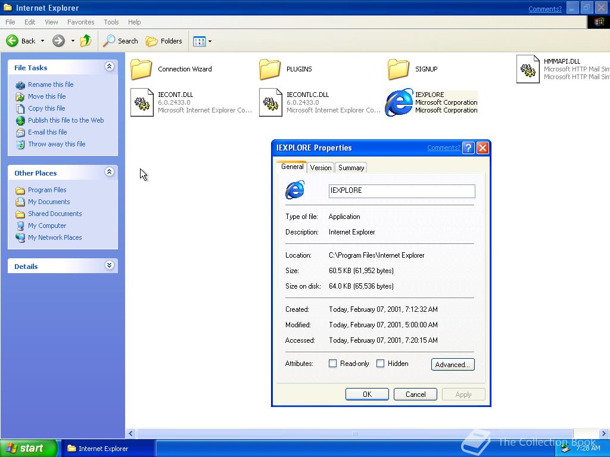Check the Hidden attribute checkbox

pyautogui.click(x=381, y=364)
